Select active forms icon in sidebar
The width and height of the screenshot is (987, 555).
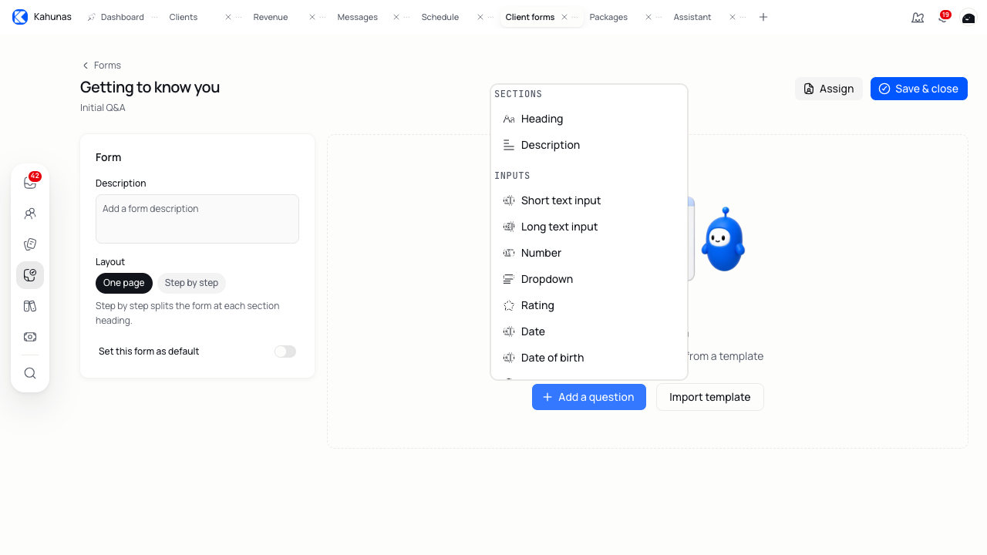[30, 275]
